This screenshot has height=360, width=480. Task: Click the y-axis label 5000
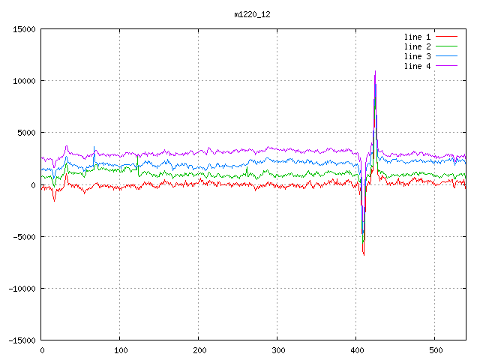(27, 133)
